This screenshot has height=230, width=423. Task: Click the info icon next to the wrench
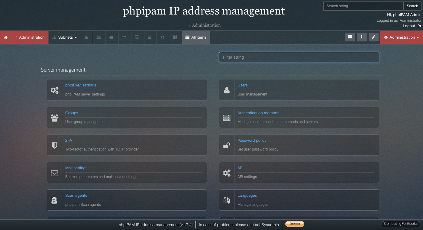point(362,37)
